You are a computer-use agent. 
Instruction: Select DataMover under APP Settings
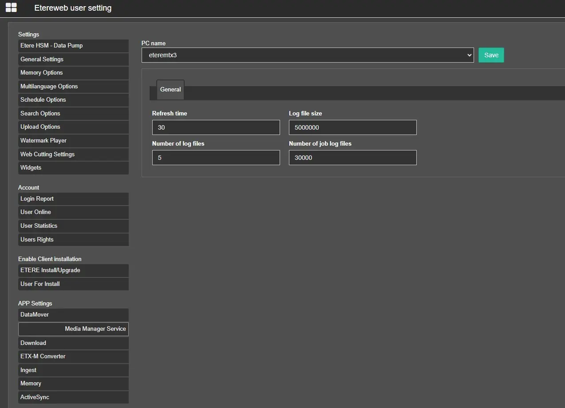pyautogui.click(x=73, y=315)
